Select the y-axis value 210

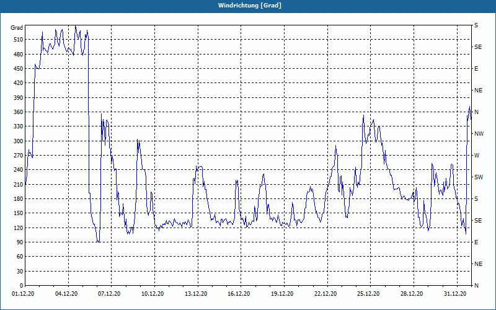point(19,184)
